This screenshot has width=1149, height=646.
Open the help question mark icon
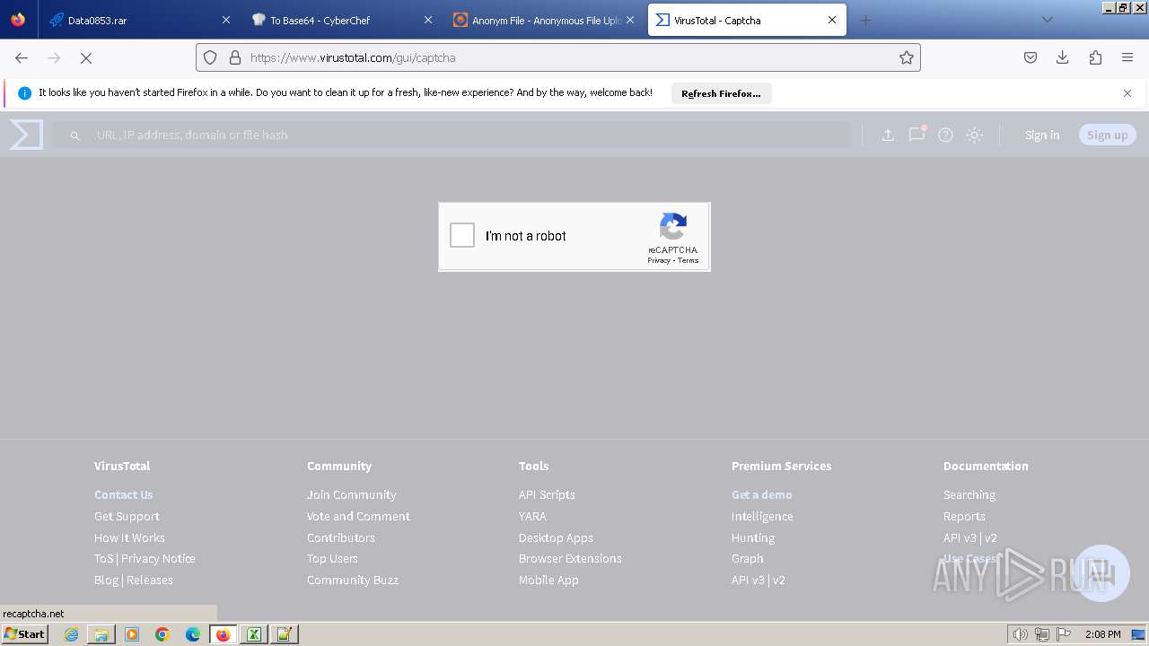[945, 135]
